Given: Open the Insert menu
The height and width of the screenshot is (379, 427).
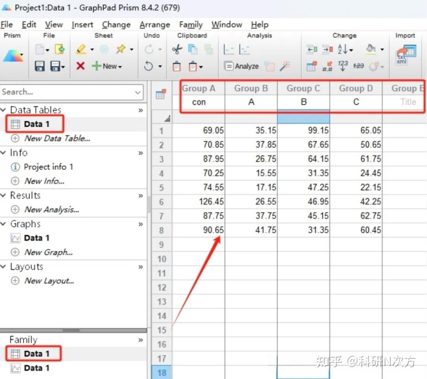Looking at the screenshot, I should pyautogui.click(x=82, y=25).
